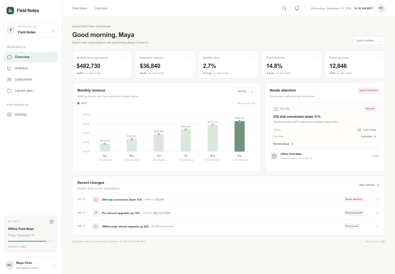Click the Maya Chen profile name
This screenshot has width=395, height=274.
[x=24, y=263]
